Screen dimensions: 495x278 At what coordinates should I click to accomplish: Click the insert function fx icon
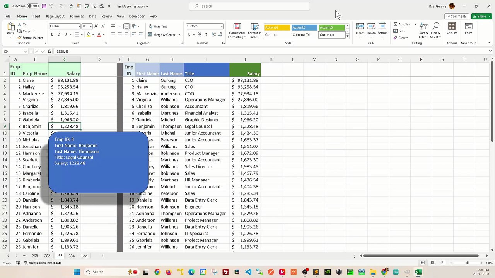[49, 51]
